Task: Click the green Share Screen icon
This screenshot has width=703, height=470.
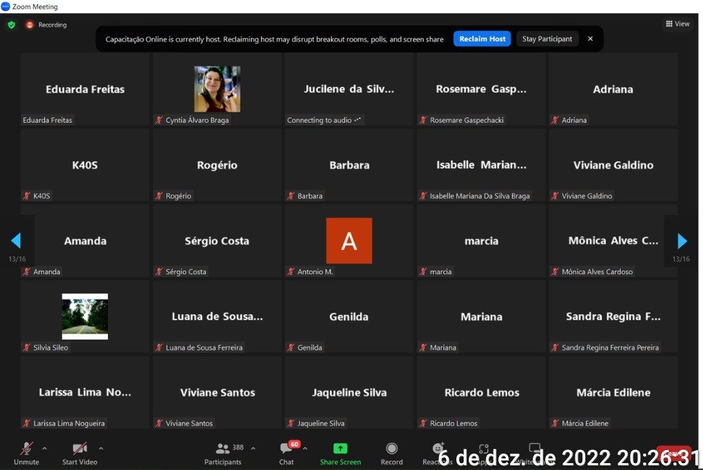Action: click(x=340, y=449)
